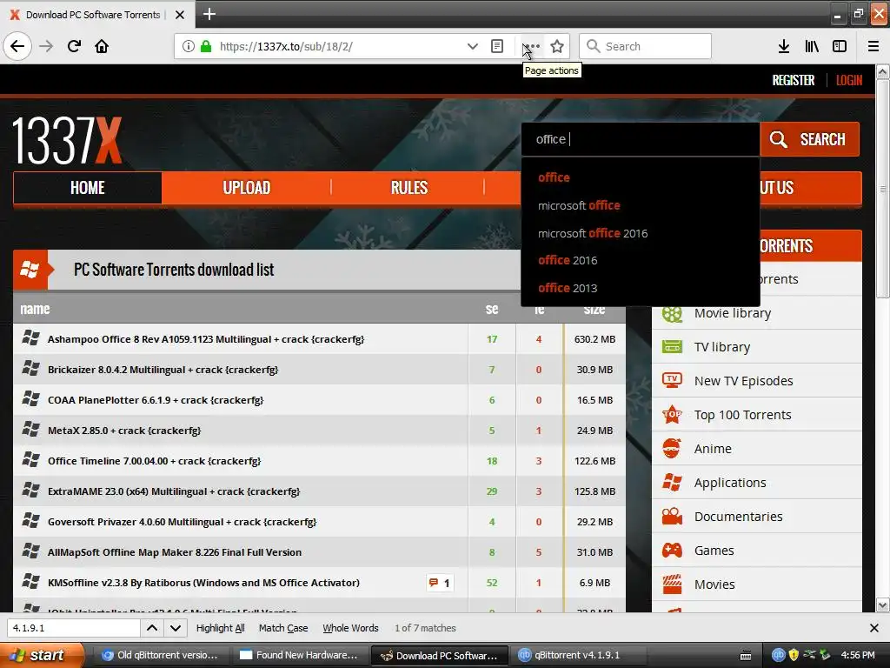This screenshot has width=890, height=668.
Task: Reload the page with the refresh icon
Action: [75, 46]
